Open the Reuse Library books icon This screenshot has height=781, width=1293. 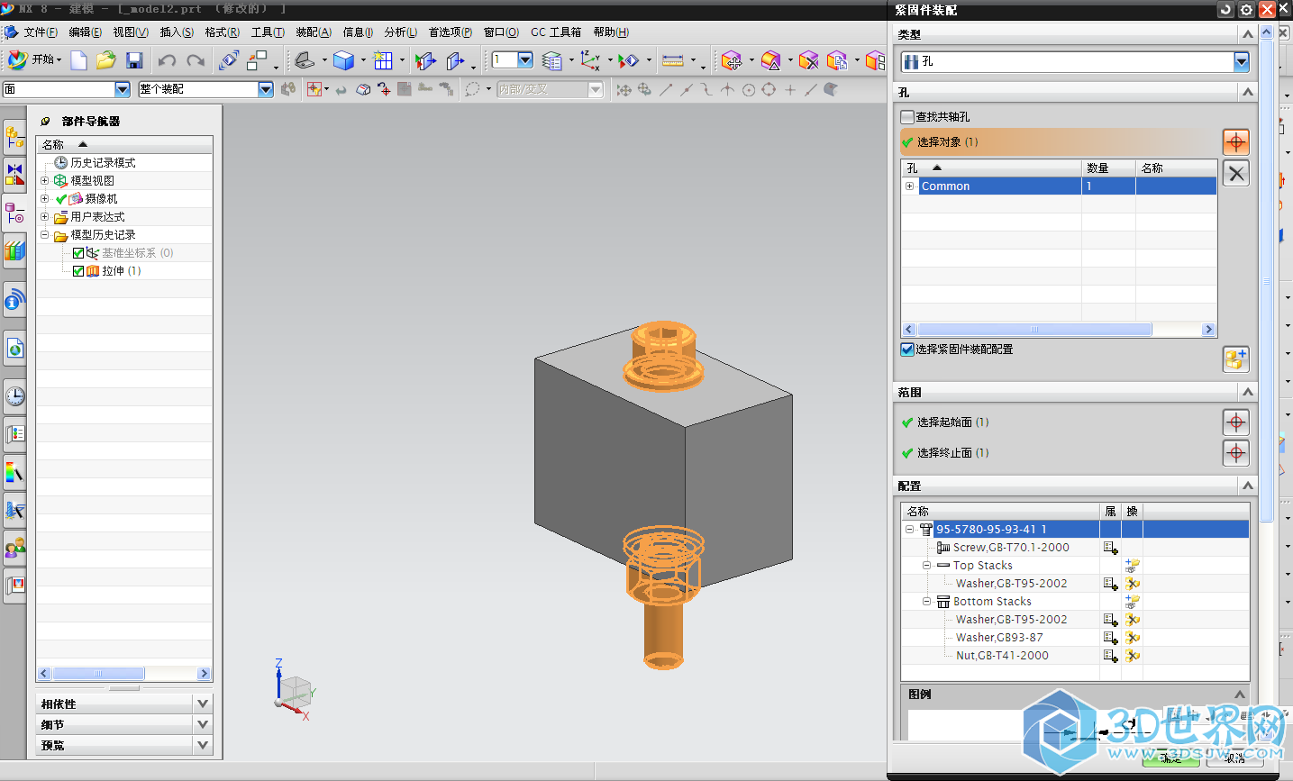point(14,250)
